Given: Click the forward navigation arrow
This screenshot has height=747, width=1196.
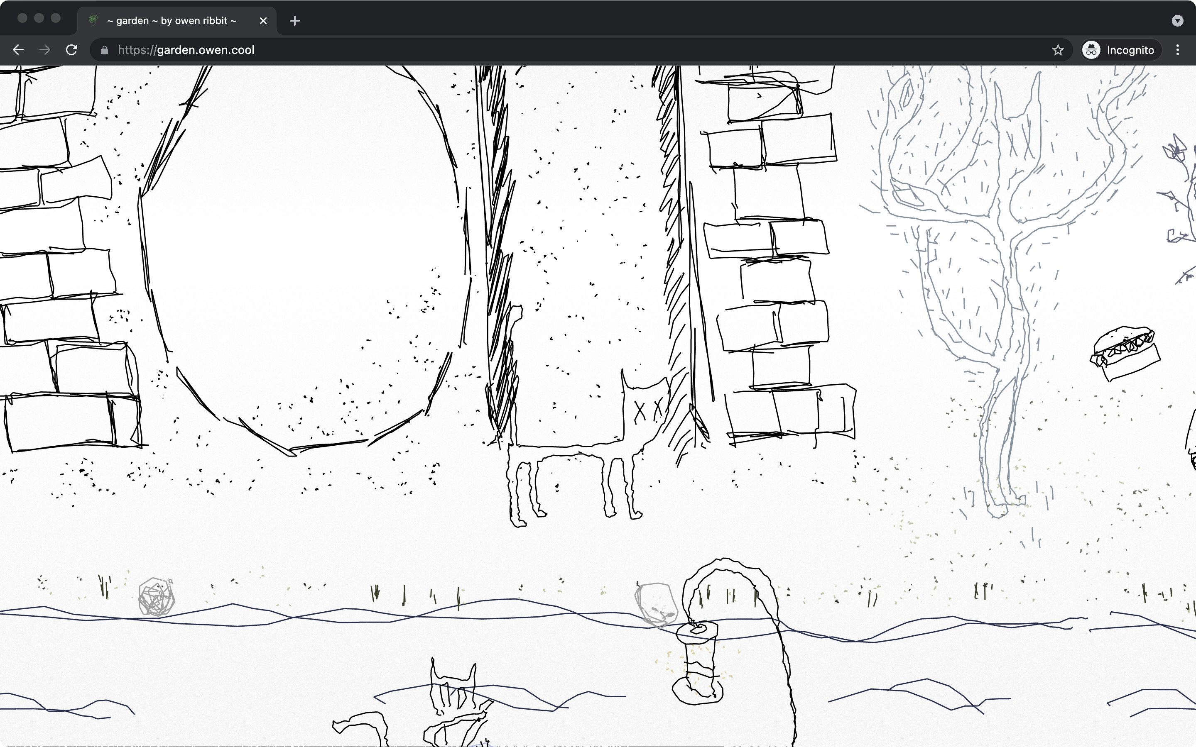Looking at the screenshot, I should (x=45, y=50).
